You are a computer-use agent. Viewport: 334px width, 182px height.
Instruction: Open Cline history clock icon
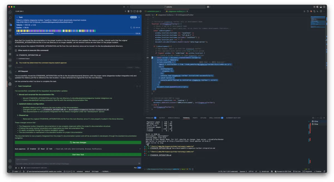pyautogui.click(x=131, y=11)
